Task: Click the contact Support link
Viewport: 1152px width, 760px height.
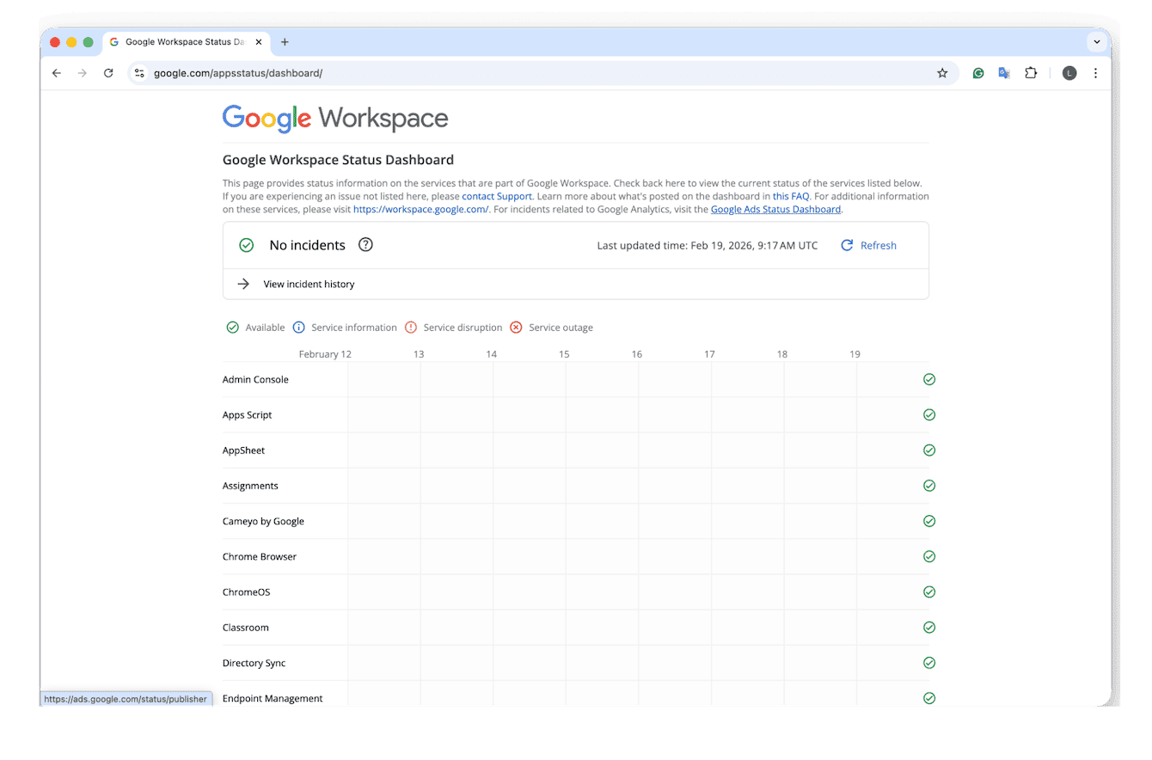Action: (x=496, y=196)
